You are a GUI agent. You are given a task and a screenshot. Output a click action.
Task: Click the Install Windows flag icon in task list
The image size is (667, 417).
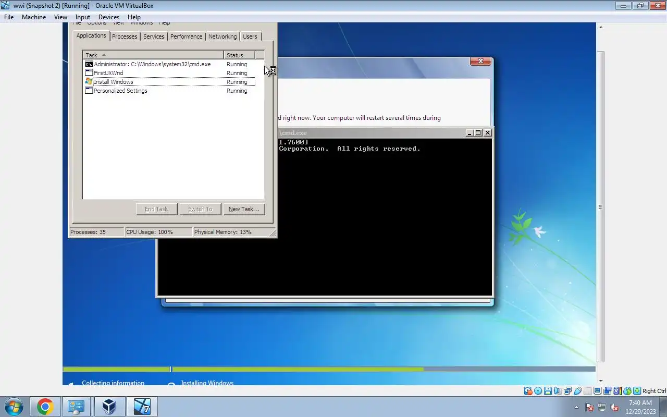89,82
